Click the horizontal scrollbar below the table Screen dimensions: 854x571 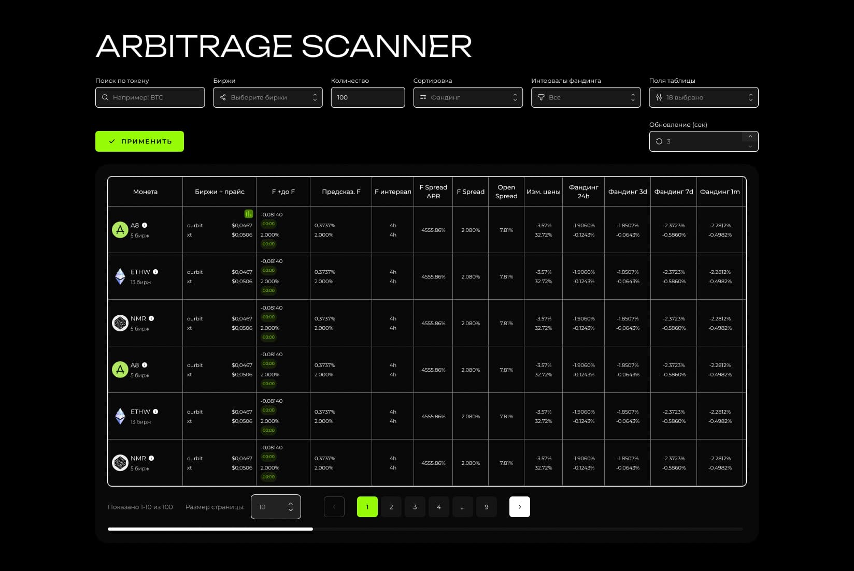pos(210,529)
